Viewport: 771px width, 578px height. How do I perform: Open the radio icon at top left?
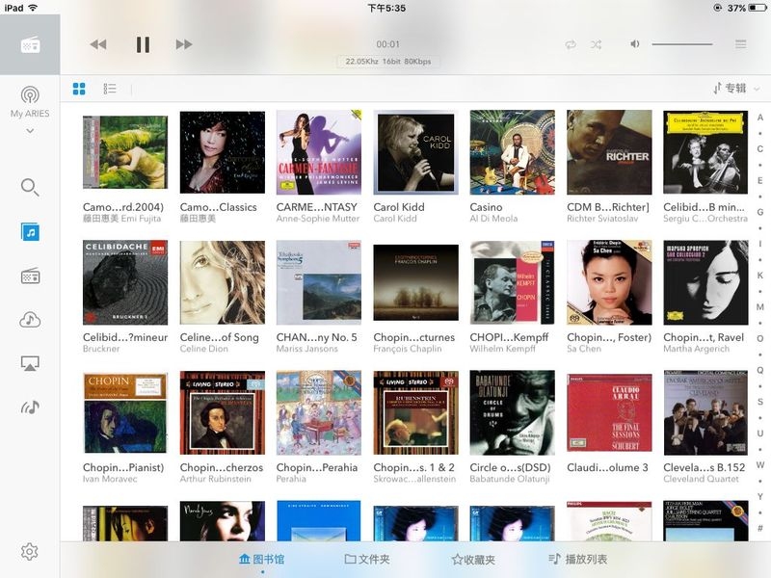[30, 45]
